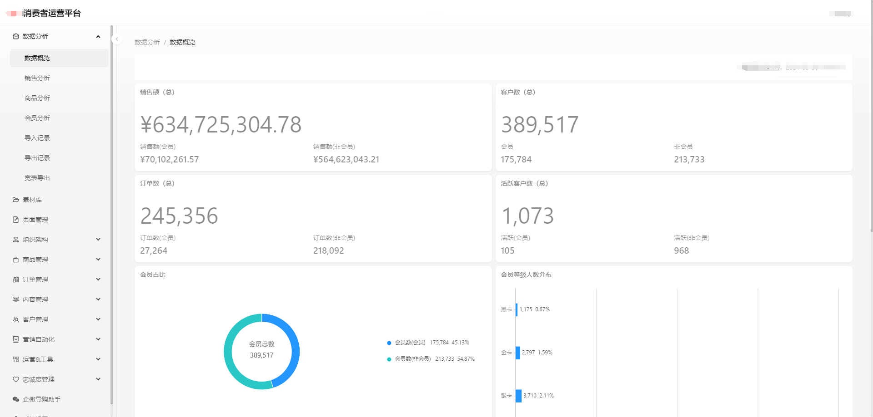Click member sales ¥70,102,261.57

[x=170, y=160]
